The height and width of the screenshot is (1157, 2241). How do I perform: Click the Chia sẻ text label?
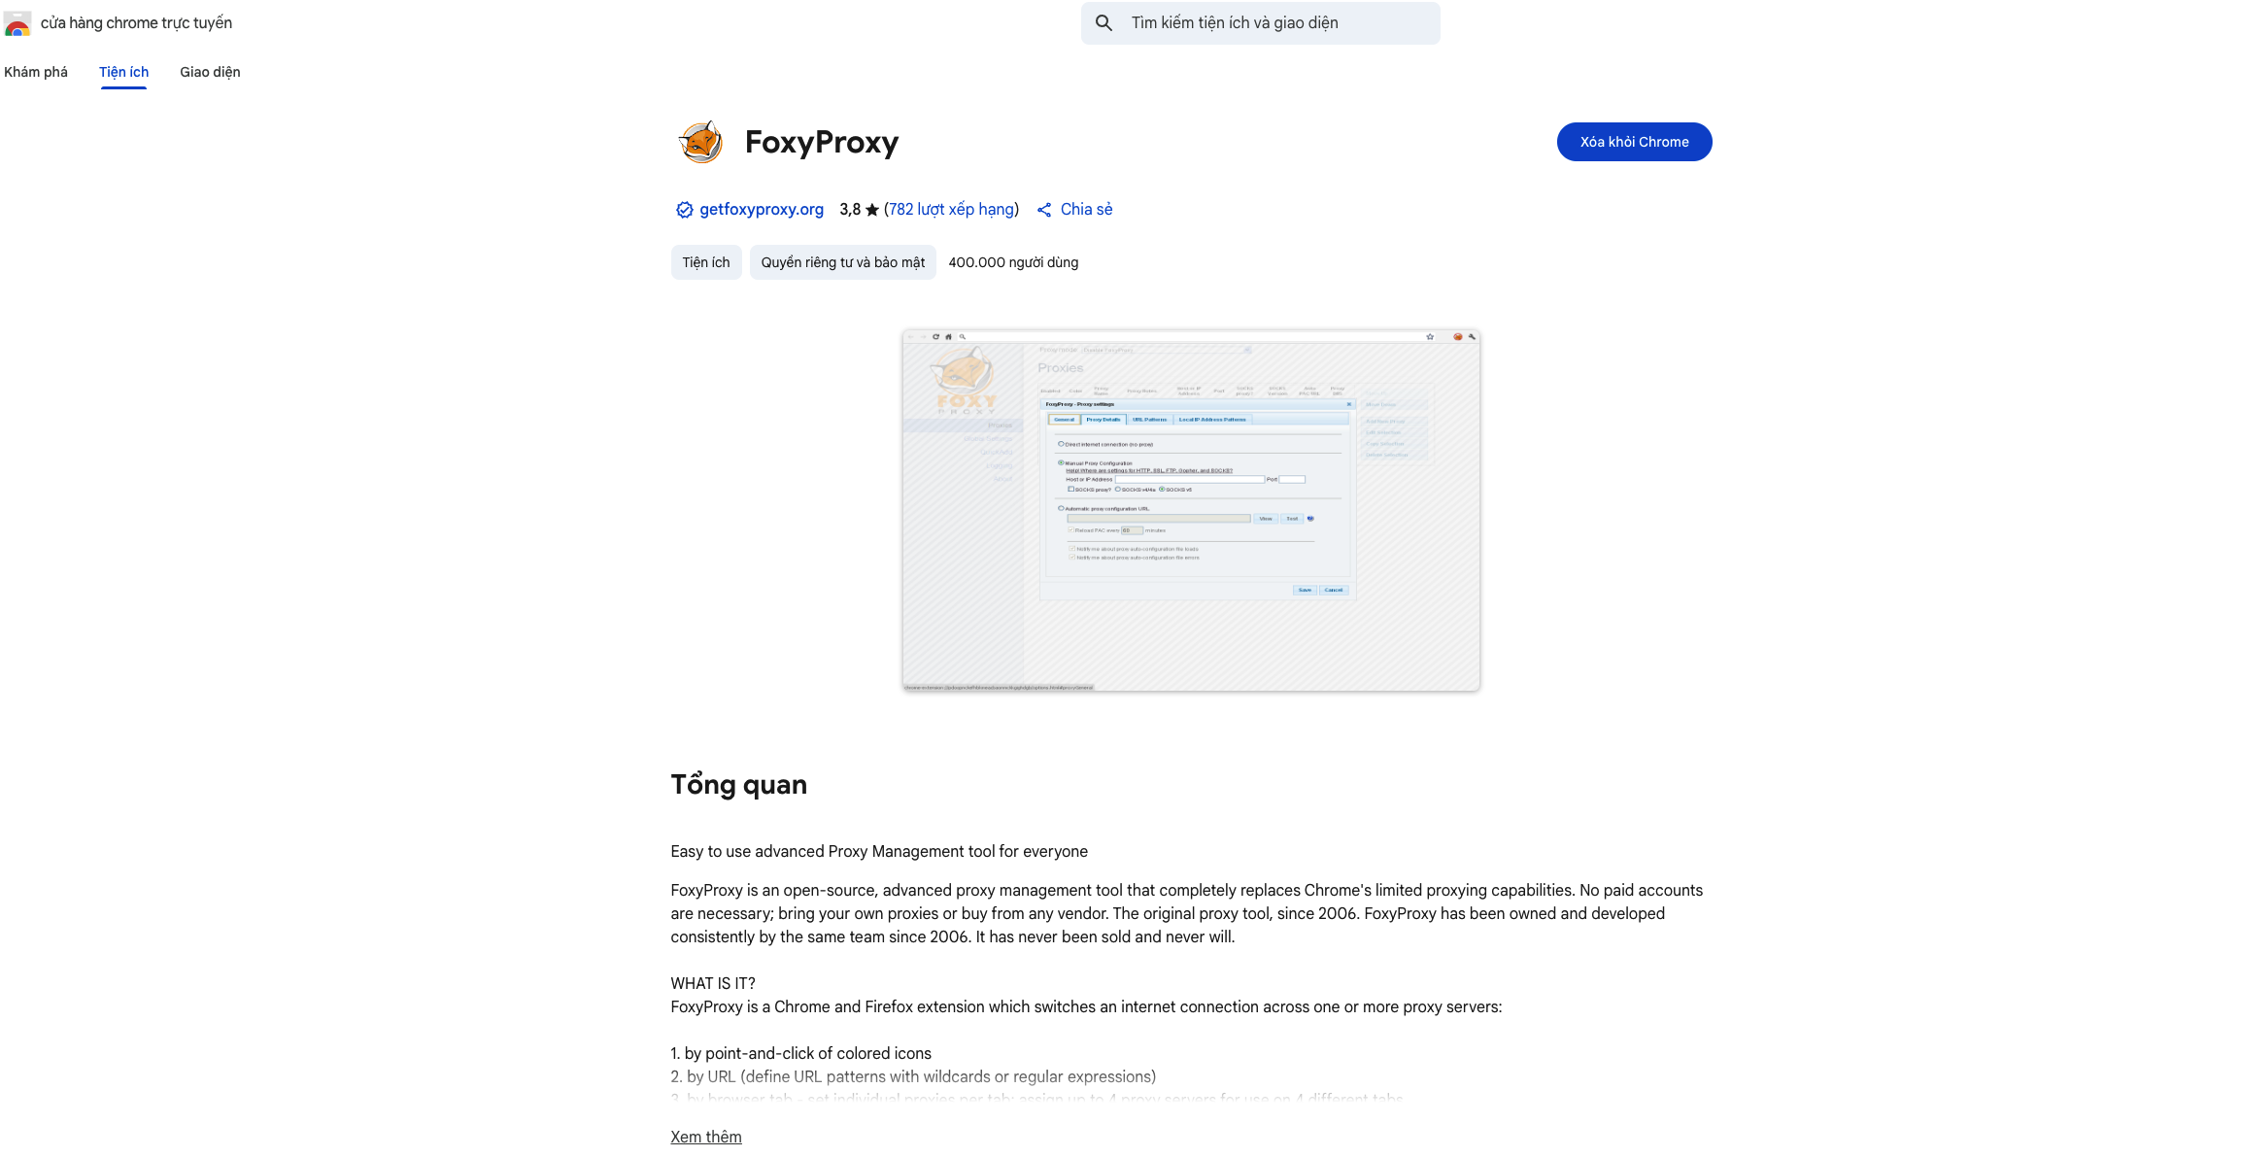click(1086, 210)
